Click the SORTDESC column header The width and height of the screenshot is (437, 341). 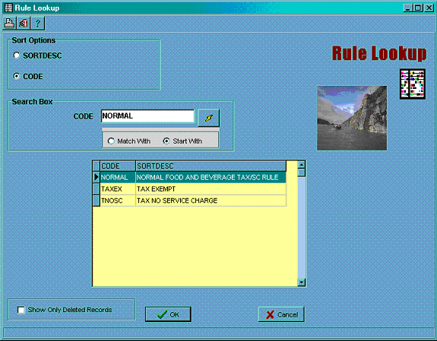tap(211, 166)
